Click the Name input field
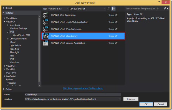The width and height of the screenshot is (172, 110). (x=73, y=94)
